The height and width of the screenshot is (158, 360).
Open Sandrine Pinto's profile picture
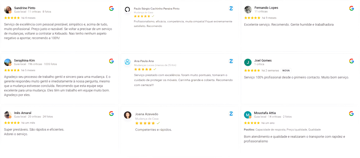point(8,10)
